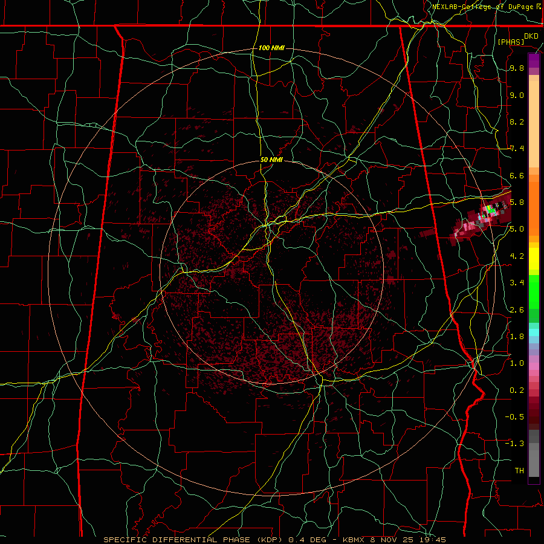Image resolution: width=544 pixels, height=544 pixels.
Task: Pick the dark orange band of the color scale
Action: tap(534, 208)
